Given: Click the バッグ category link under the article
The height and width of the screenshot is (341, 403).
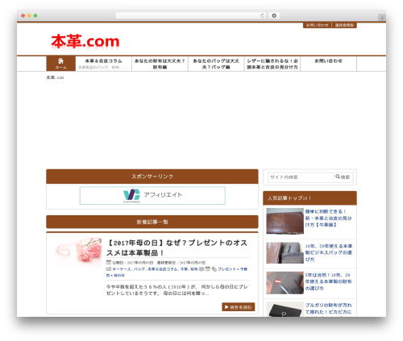Looking at the screenshot, I should [139, 269].
